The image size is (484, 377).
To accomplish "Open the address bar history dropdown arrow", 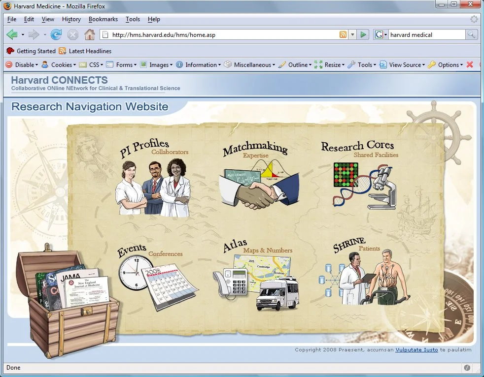I will coord(352,34).
